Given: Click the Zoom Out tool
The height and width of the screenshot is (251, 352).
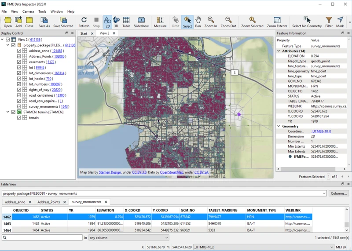Looking at the screenshot, I should [228, 22].
